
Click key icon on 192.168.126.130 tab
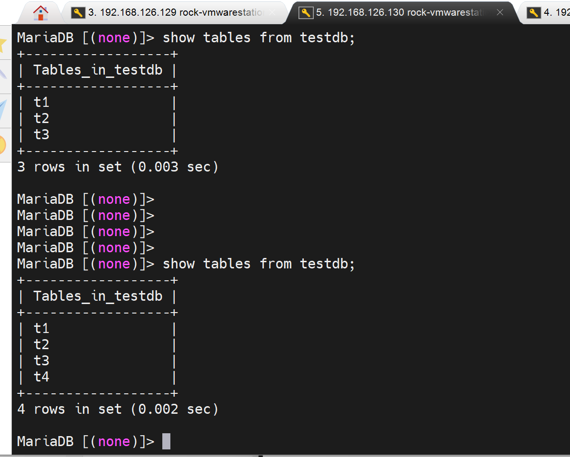(x=306, y=13)
